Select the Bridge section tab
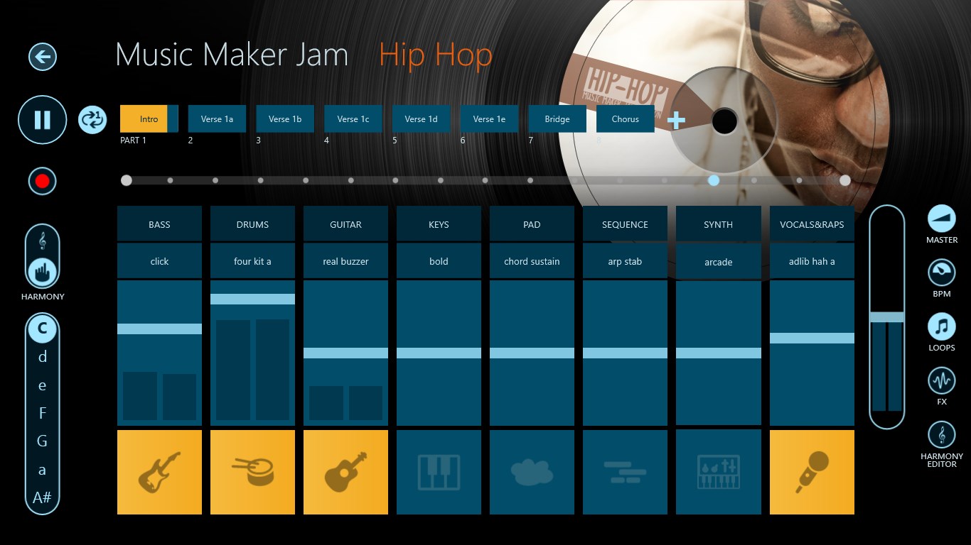This screenshot has width=971, height=545. point(557,119)
